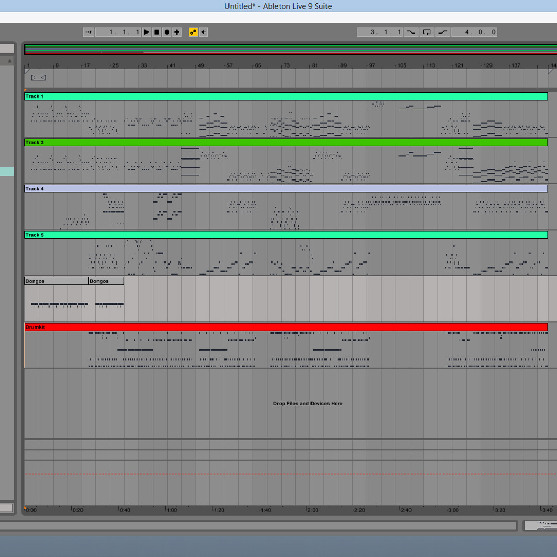Click the 0:40 mark in the time ruler
The width and height of the screenshot is (557, 557).
click(125, 510)
